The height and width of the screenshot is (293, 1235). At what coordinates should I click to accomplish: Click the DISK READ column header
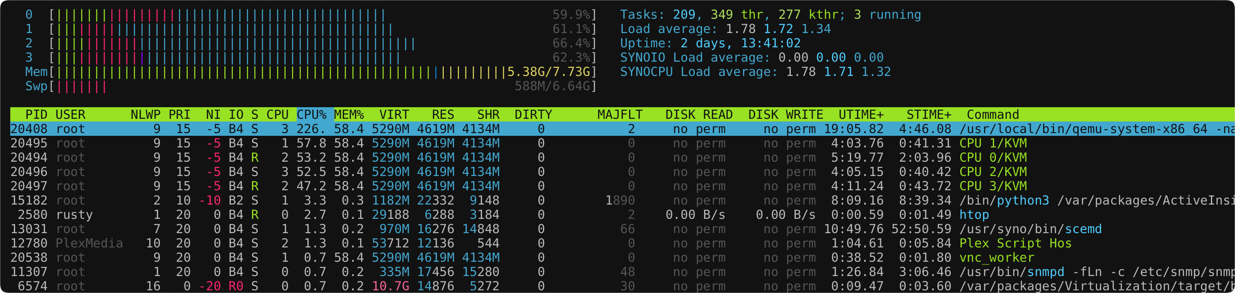pyautogui.click(x=699, y=115)
